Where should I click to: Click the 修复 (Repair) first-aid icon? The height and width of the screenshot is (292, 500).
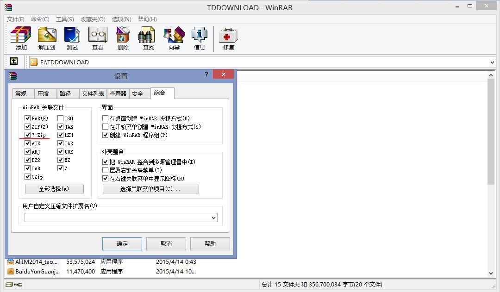tap(228, 35)
